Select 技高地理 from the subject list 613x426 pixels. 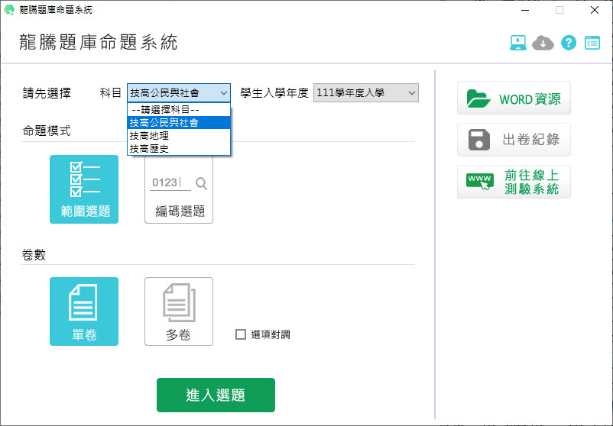click(149, 136)
